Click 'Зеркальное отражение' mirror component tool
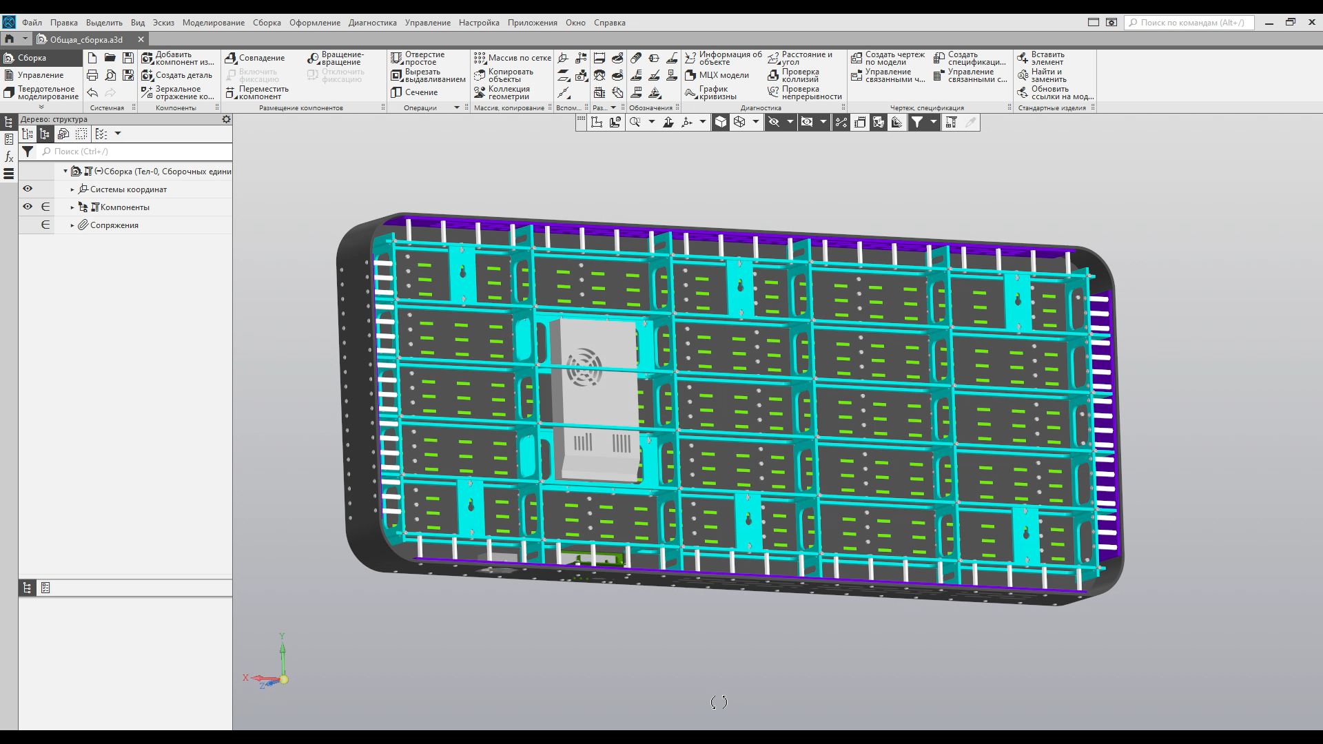 pyautogui.click(x=147, y=92)
